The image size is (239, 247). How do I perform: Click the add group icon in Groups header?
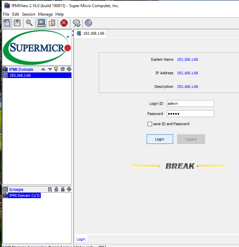point(50,189)
